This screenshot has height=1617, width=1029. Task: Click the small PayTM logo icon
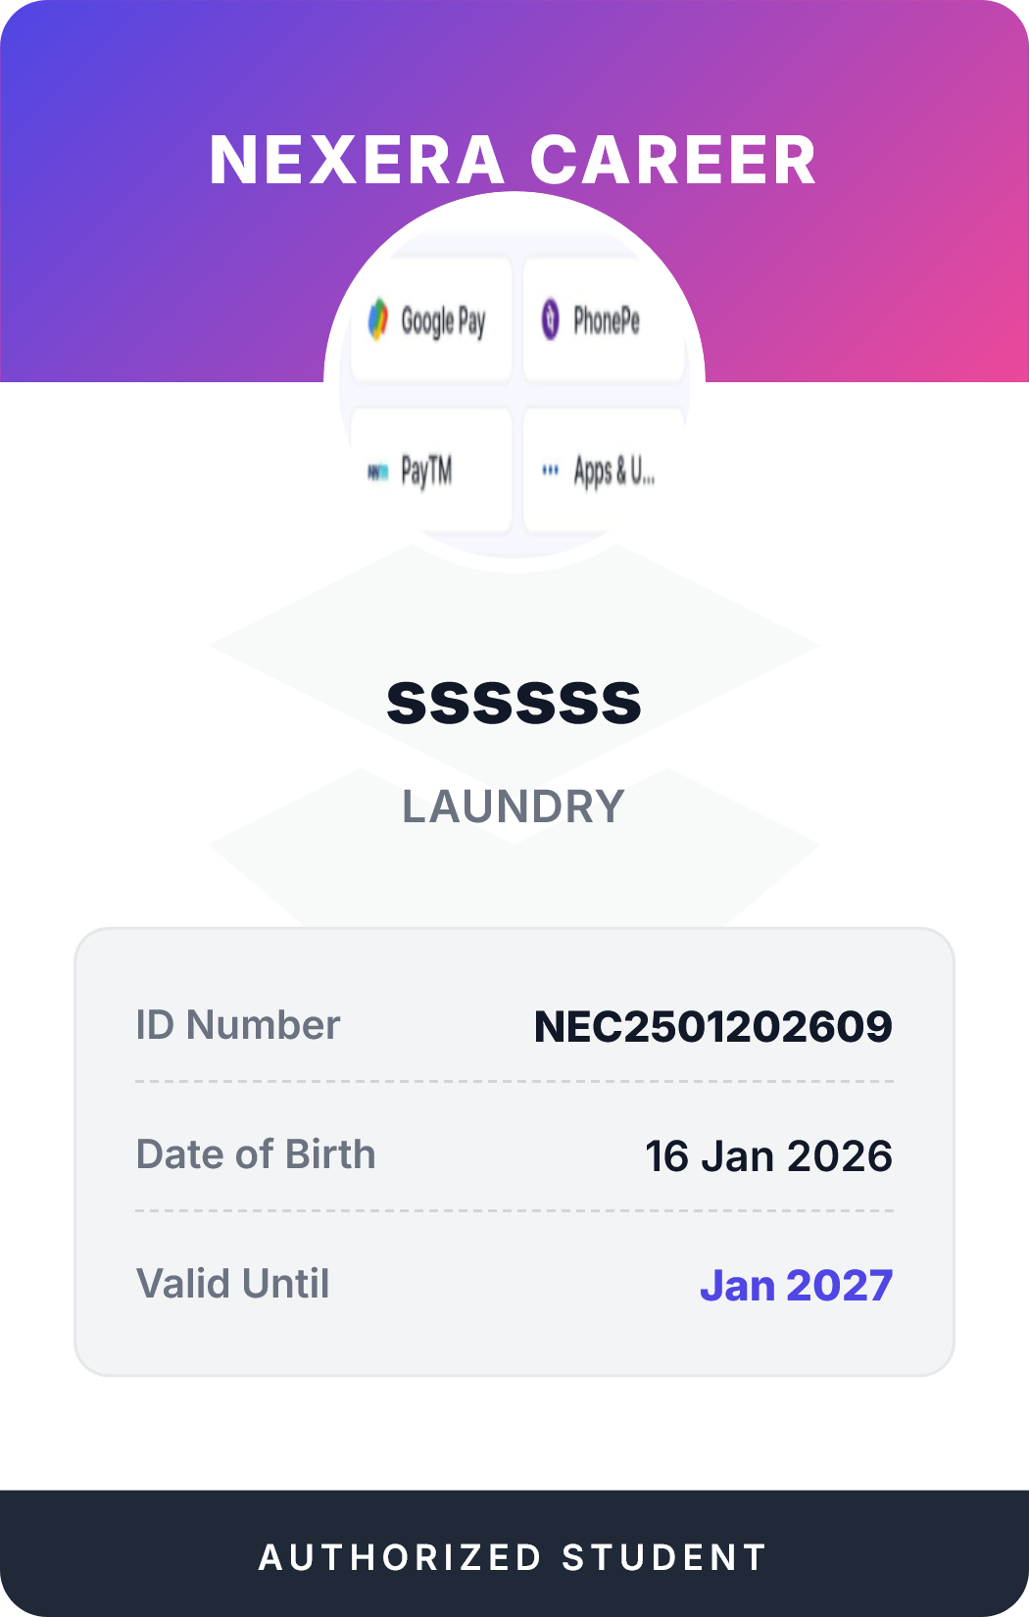(377, 472)
